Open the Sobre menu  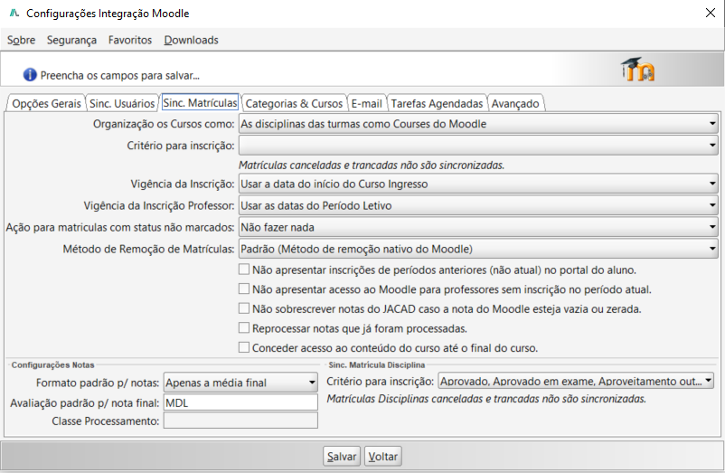(22, 40)
